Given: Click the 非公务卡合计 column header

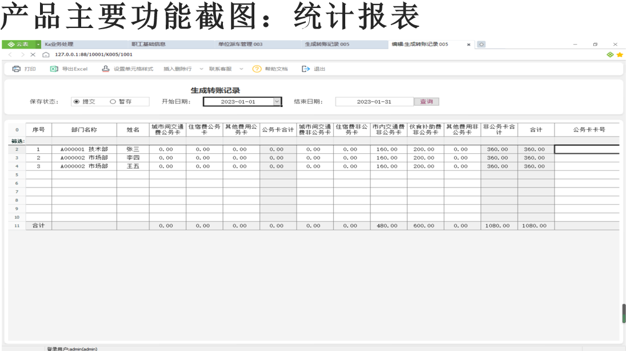Looking at the screenshot, I should (x=499, y=130).
